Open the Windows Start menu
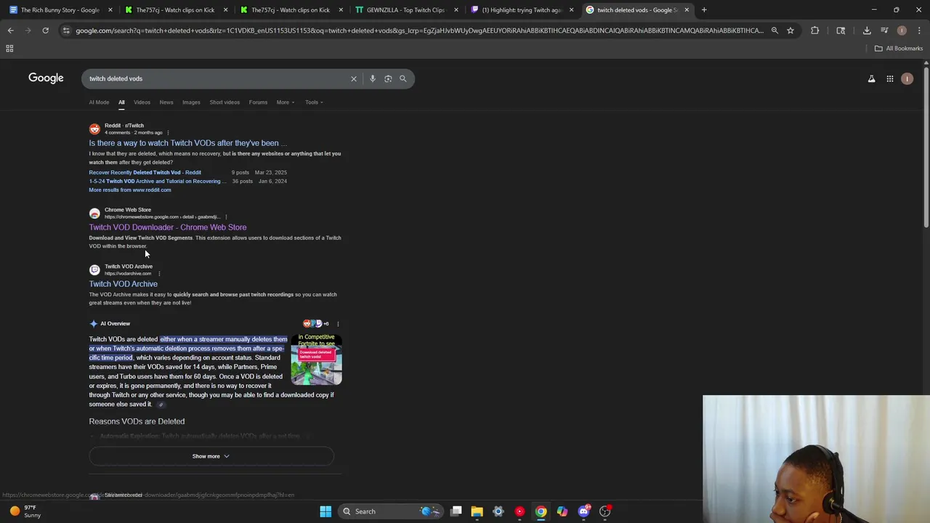This screenshot has width=930, height=523. tap(325, 511)
